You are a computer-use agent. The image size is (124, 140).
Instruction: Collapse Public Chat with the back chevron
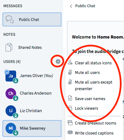click(71, 6)
